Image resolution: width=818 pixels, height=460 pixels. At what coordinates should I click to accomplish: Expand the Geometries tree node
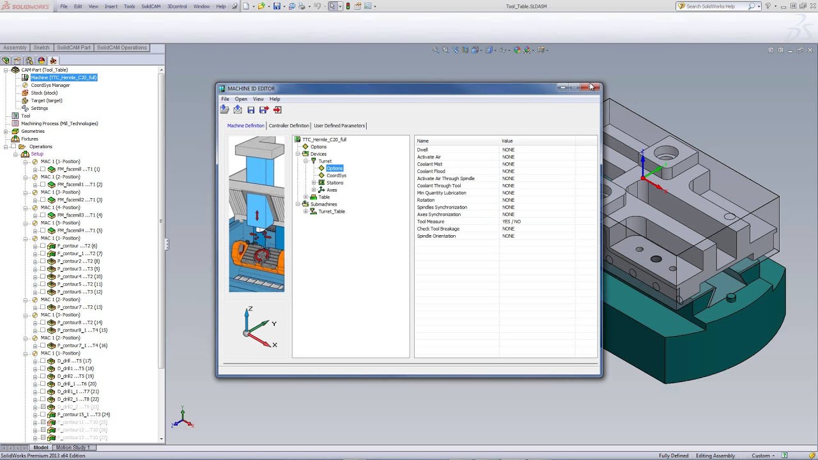pyautogui.click(x=6, y=131)
